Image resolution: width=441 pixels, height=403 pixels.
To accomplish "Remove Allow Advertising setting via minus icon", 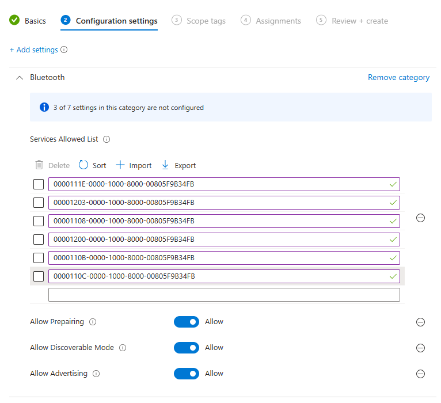I will point(420,374).
